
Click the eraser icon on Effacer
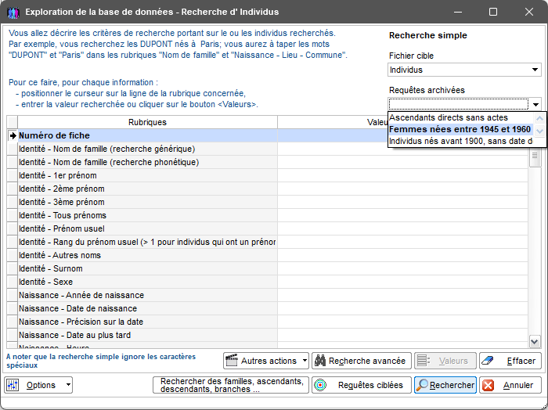[488, 361]
